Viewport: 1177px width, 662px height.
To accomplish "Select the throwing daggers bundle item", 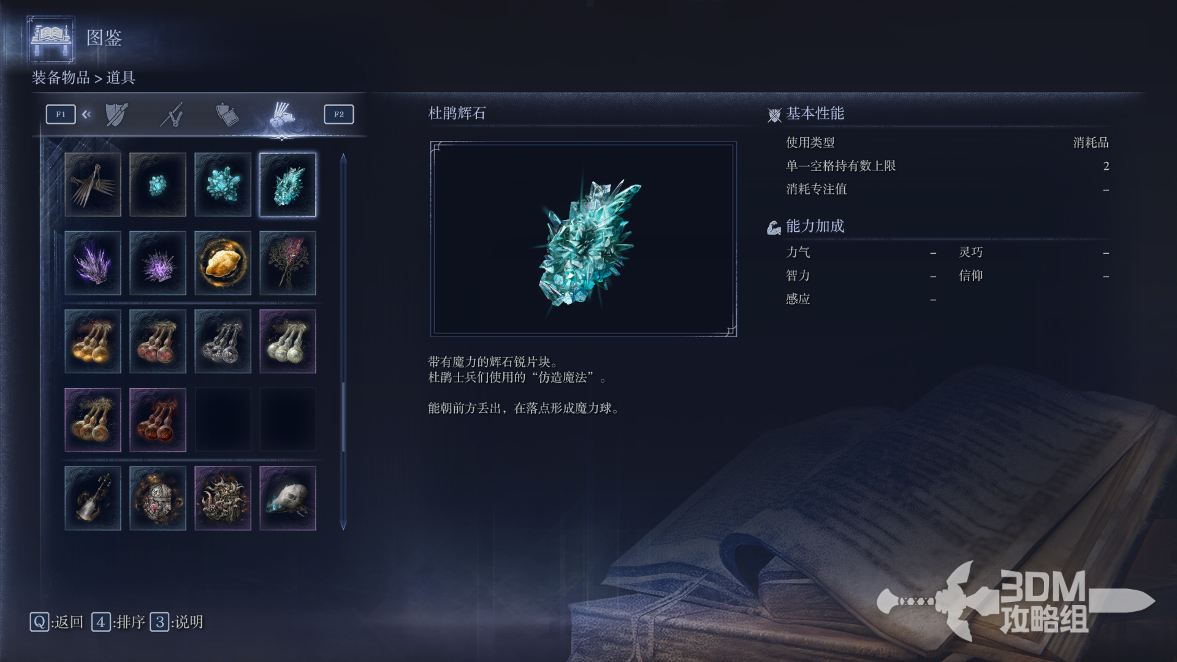I will click(x=93, y=185).
